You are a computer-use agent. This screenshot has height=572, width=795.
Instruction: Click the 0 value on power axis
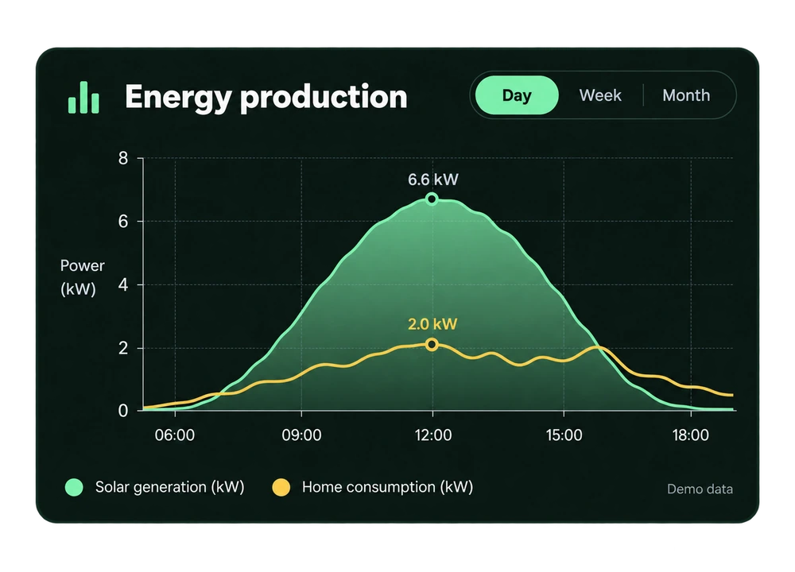pyautogui.click(x=123, y=411)
